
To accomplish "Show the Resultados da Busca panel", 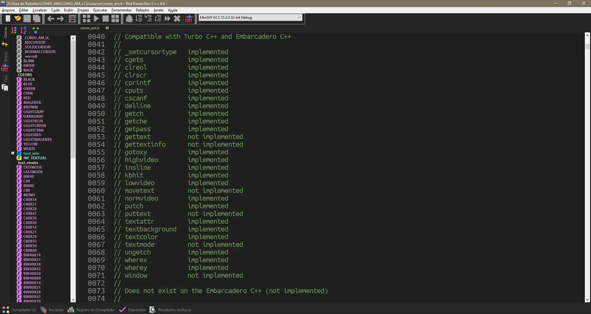I will [170, 310].
